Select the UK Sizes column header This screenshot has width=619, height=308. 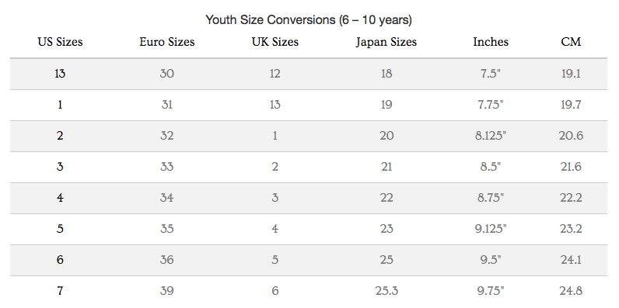pos(275,42)
